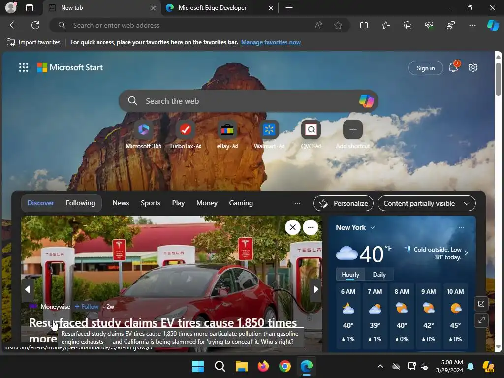
Task: Refresh the page with reload icon
Action: [x=35, y=25]
